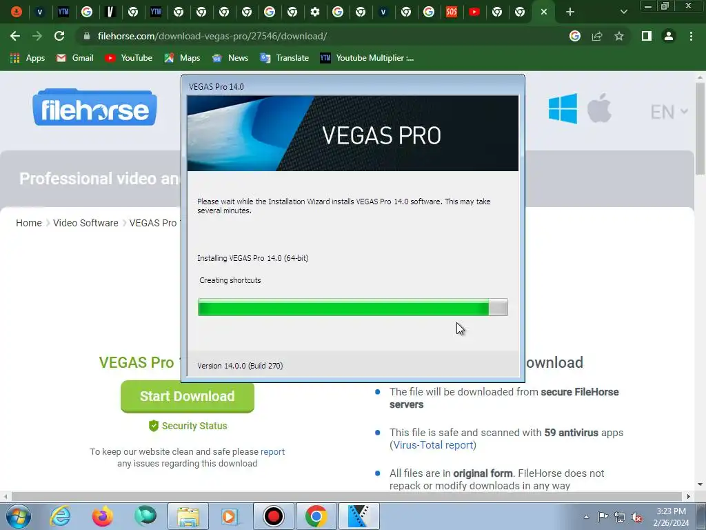This screenshot has width=706, height=530.
Task: Open the News bookmark
Action: click(230, 58)
